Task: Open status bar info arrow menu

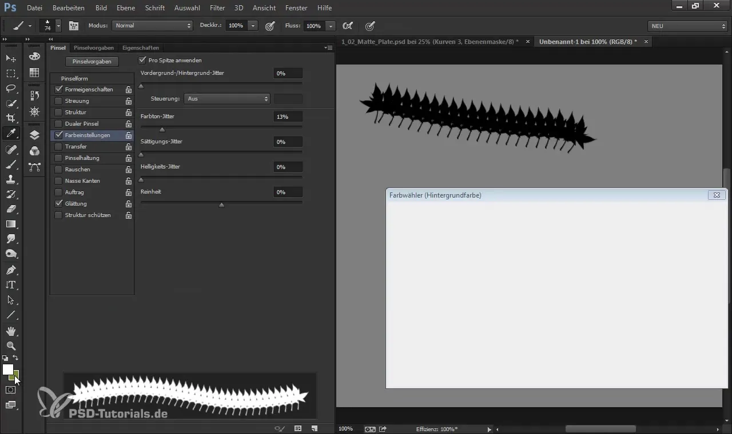Action: click(x=489, y=429)
